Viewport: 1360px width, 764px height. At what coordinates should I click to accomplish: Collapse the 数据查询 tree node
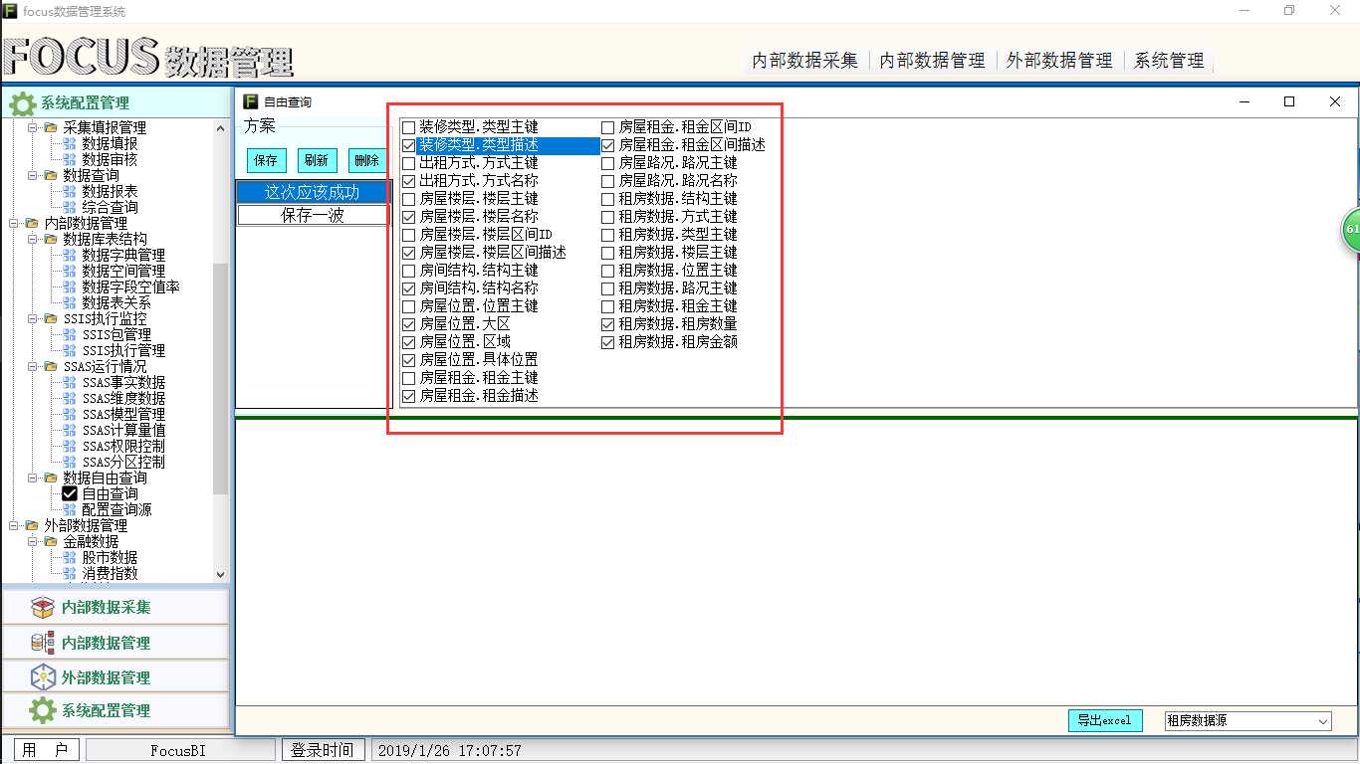tap(32, 175)
